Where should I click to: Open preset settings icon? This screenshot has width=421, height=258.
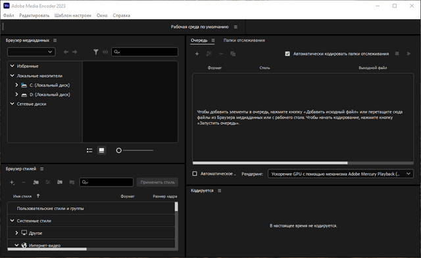point(48,183)
